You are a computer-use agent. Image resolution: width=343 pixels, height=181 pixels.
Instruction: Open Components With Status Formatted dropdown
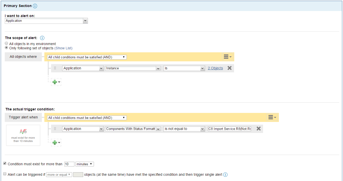[133, 129]
